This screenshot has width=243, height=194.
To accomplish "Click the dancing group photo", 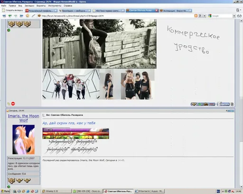I will click(71, 84).
